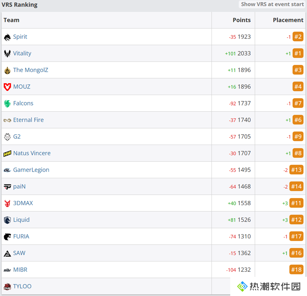Click Liquid's points value 1526
This screenshot has width=307, height=296.
244,219
